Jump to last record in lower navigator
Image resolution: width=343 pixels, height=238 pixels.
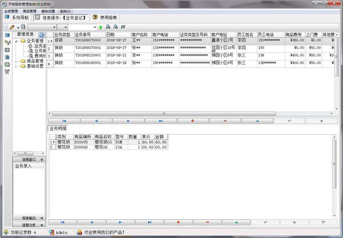click(149, 222)
